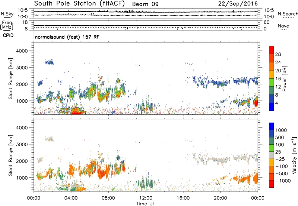This screenshot has width=298, height=206.
Task: Click the strong red echo near 04:30 in Power panel
Action: [x=77, y=112]
